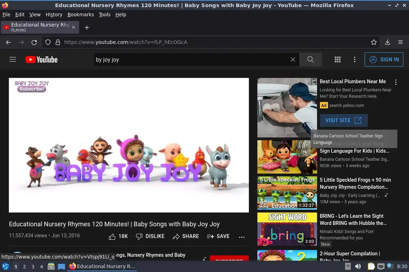Image resolution: width=409 pixels, height=272 pixels.
Task: Open BRING Sight Word video title
Action: coord(353,220)
